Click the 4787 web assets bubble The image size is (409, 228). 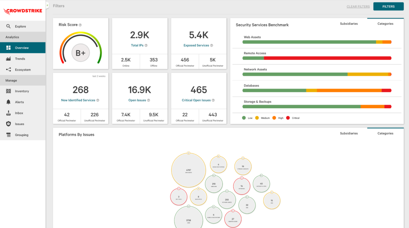click(188, 170)
